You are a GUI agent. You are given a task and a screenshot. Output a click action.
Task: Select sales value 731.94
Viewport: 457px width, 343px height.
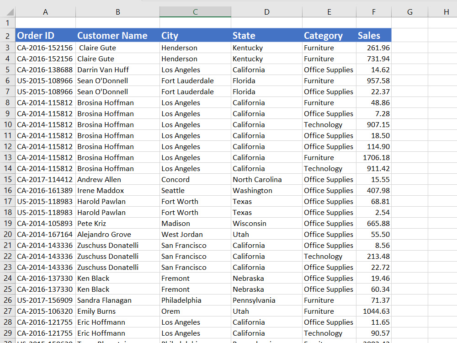tap(374, 59)
